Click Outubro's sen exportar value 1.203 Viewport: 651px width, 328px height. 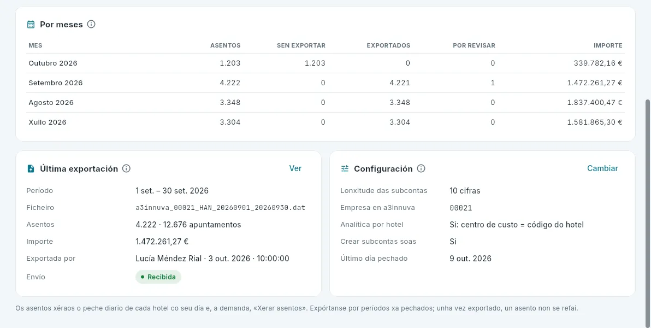[315, 63]
